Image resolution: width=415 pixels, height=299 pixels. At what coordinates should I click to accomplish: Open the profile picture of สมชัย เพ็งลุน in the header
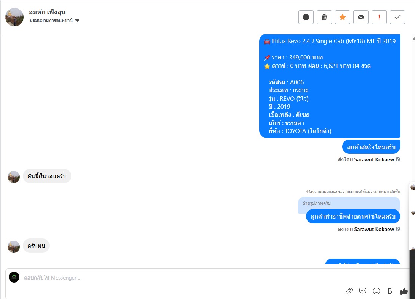14,17
